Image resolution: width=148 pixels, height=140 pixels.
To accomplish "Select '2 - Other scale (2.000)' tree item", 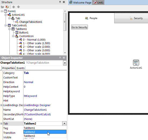I will tap(36, 47).
